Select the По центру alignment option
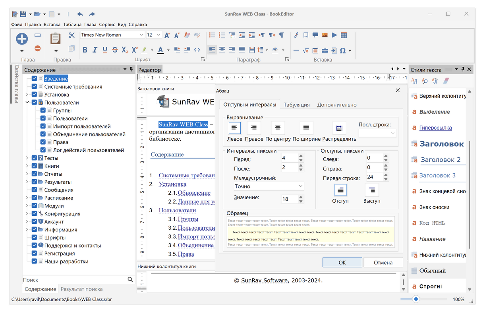 click(278, 128)
